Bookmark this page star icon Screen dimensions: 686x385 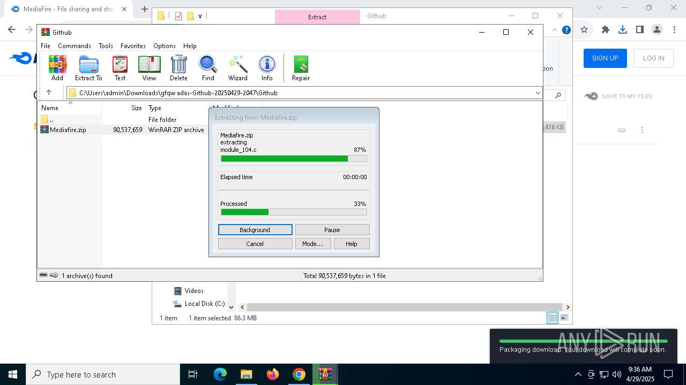pos(584,30)
